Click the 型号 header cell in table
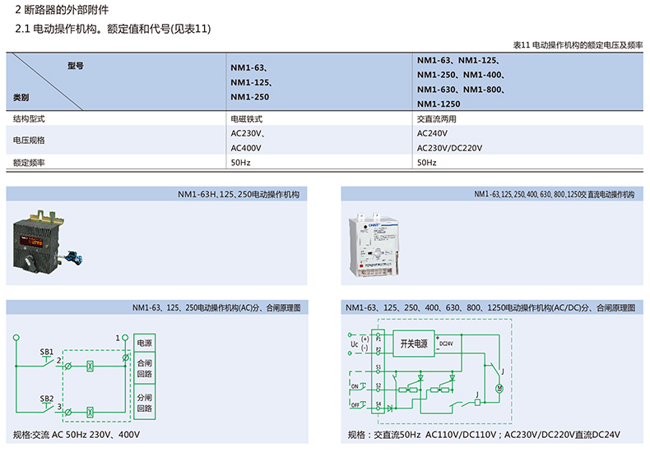The height and width of the screenshot is (452, 650). click(76, 65)
